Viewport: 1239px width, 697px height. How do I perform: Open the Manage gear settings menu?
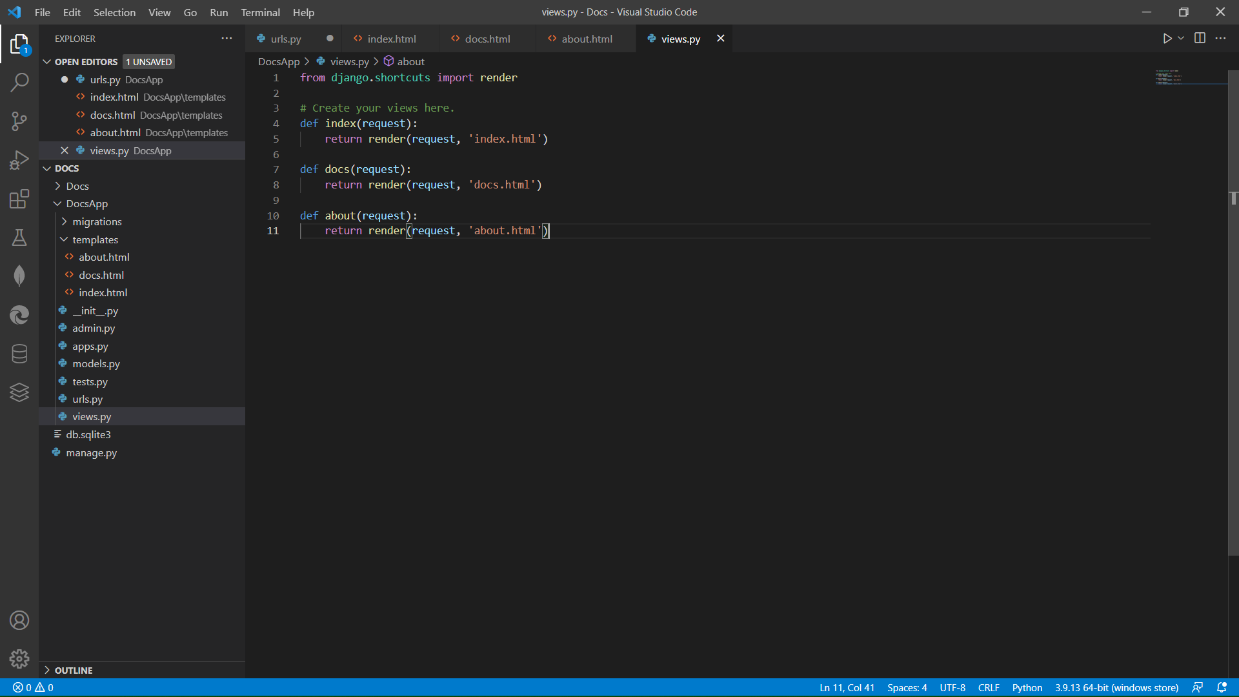19,658
